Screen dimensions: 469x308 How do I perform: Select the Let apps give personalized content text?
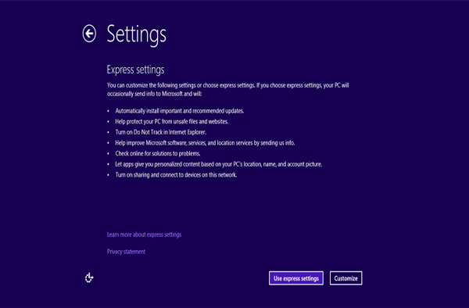point(219,164)
